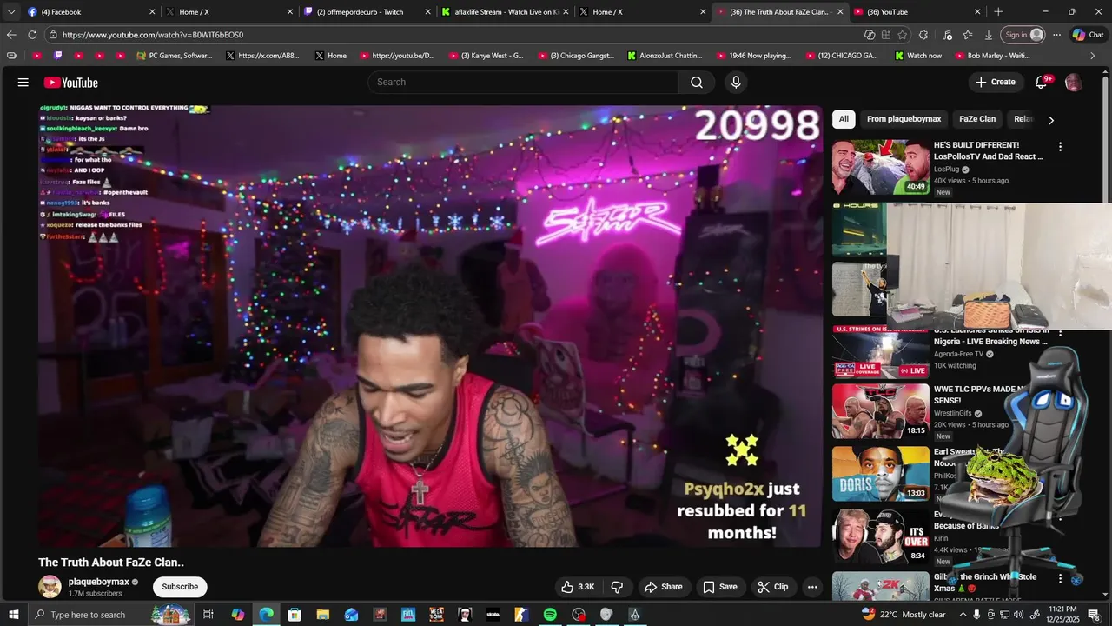Open the account avatar menu on YouTube
The height and width of the screenshot is (626, 1112).
[x=1073, y=83]
